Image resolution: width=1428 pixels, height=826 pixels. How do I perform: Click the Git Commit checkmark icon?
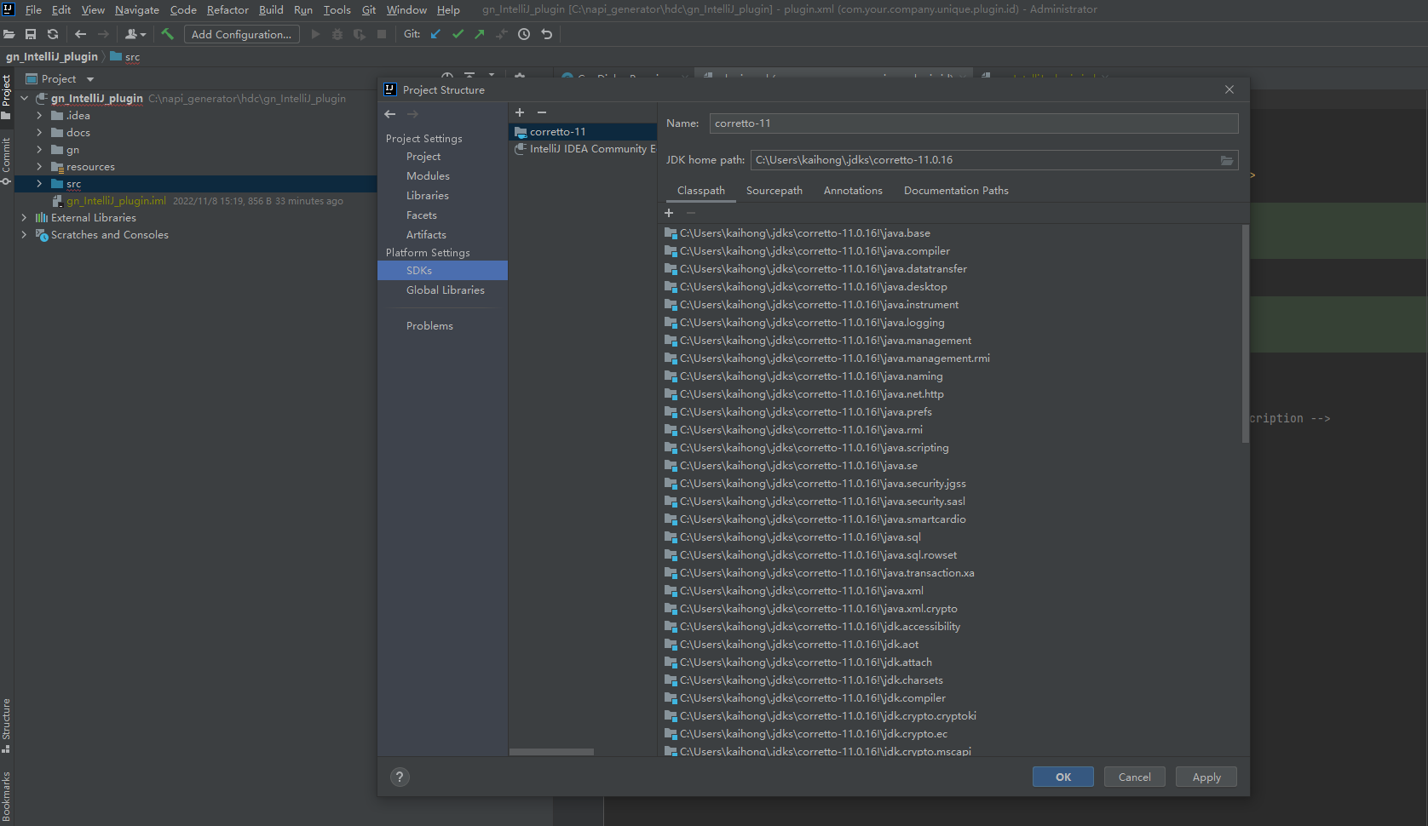(x=458, y=34)
